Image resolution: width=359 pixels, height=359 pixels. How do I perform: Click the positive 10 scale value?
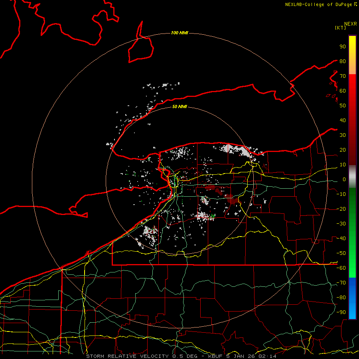(x=343, y=165)
